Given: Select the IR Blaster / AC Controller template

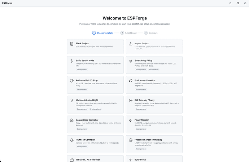Looking at the screenshot, I should click(x=95, y=159).
